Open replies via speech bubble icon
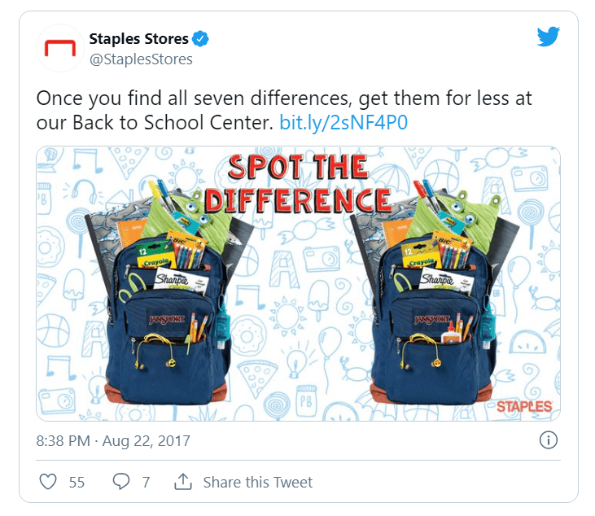 [121, 482]
